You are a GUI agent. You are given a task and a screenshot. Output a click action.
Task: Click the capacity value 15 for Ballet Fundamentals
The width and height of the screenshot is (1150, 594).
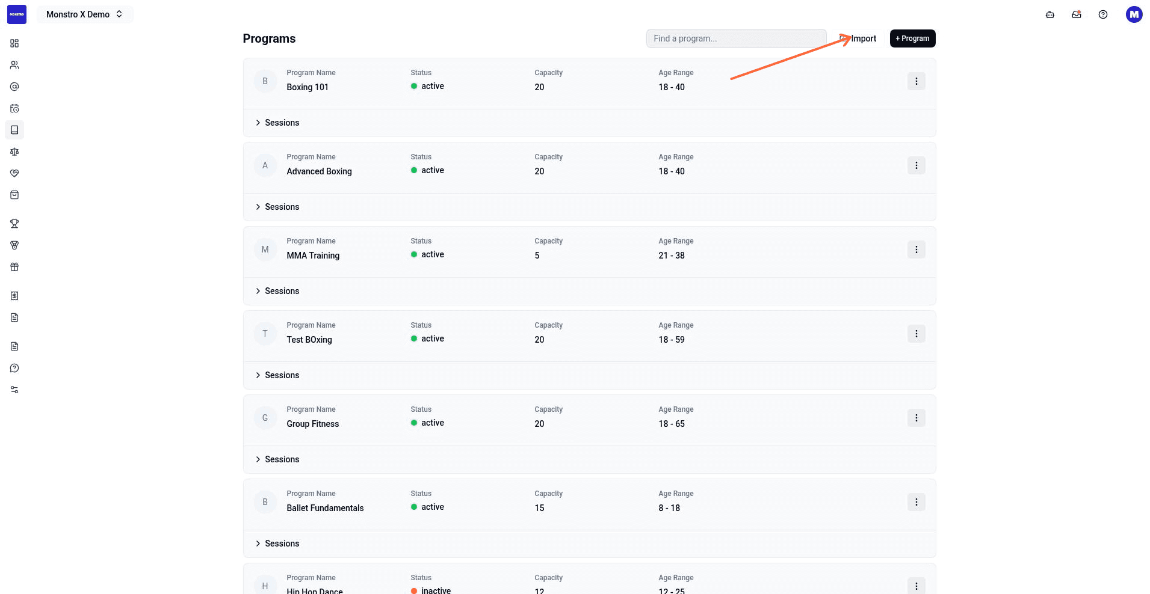(x=539, y=508)
